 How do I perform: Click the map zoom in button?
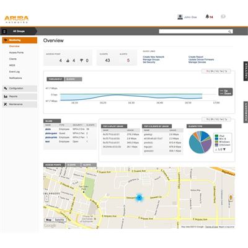tap(46, 197)
